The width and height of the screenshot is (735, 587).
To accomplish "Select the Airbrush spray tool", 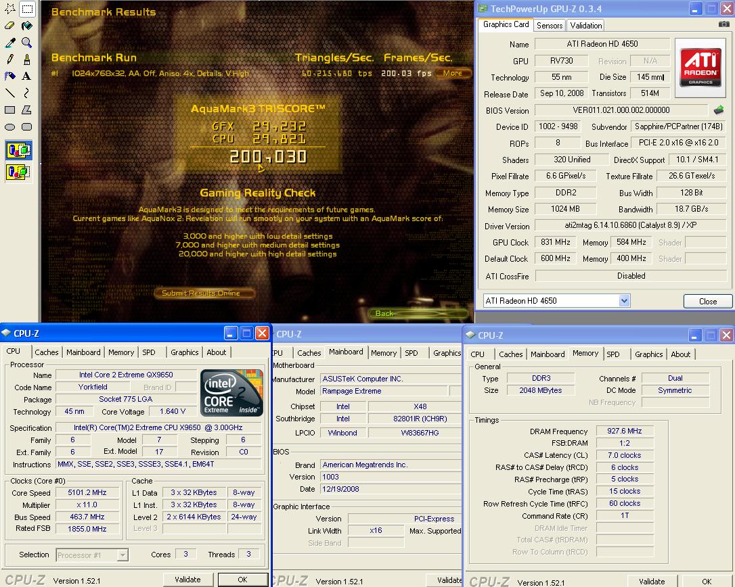I will (10, 76).
